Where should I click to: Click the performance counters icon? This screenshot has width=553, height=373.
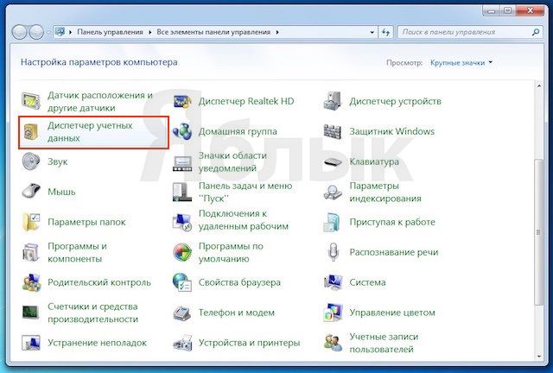pyautogui.click(x=31, y=313)
